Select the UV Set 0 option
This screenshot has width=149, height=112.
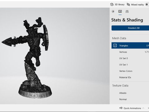(130, 58)
